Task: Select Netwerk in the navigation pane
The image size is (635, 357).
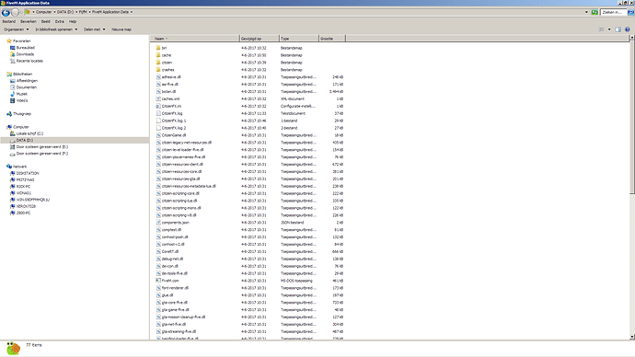Action: pos(17,167)
